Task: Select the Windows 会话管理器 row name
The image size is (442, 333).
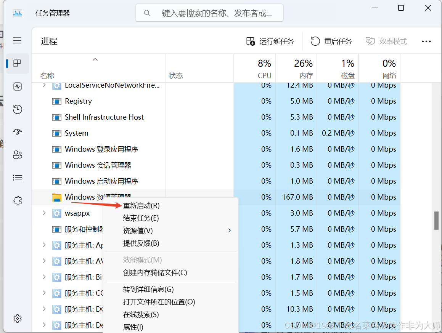Action: pyautogui.click(x=98, y=165)
